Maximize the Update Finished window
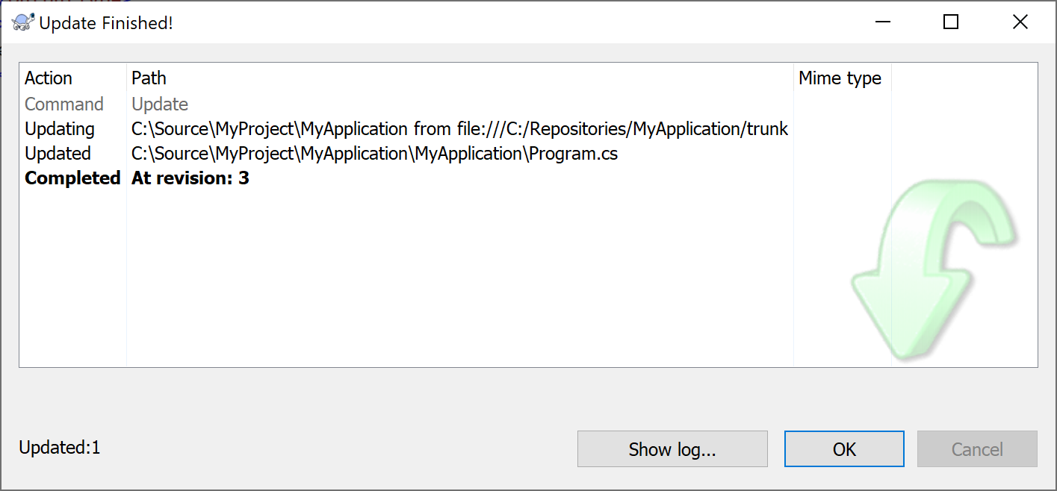This screenshot has width=1057, height=491. (951, 22)
